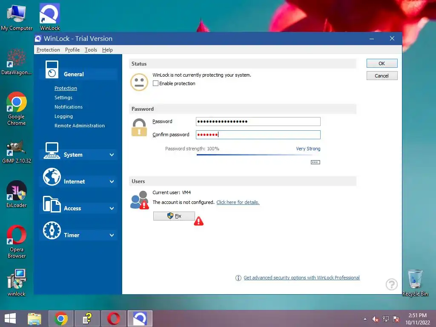Switch to Chrome in taskbar

61,318
